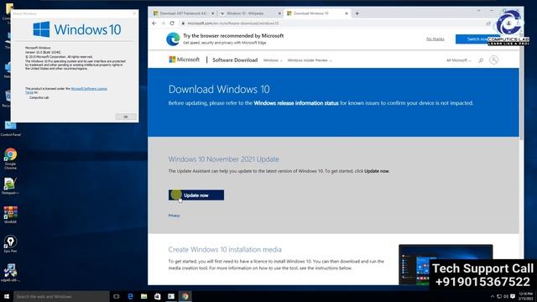Image resolution: width=537 pixels, height=302 pixels.
Task: Open the Notepad++ desktop shortcut
Action: (x=10, y=186)
